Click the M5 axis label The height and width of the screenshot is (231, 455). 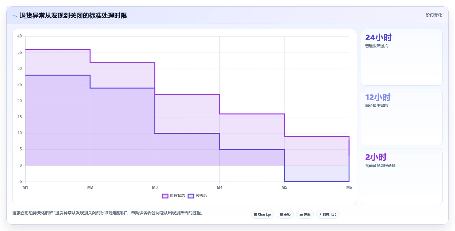pyautogui.click(x=284, y=188)
